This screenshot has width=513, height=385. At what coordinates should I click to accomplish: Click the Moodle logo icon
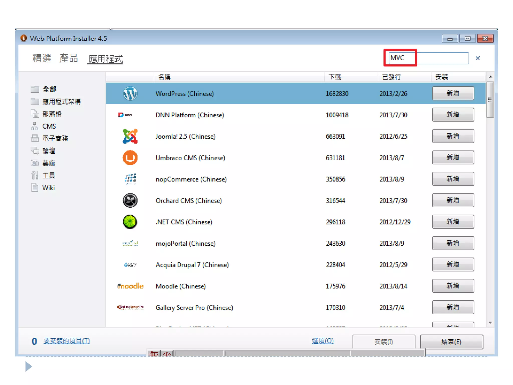(x=131, y=286)
